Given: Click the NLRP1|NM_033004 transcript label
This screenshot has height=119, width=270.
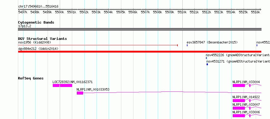Looking at the screenshot, I should [246, 82].
